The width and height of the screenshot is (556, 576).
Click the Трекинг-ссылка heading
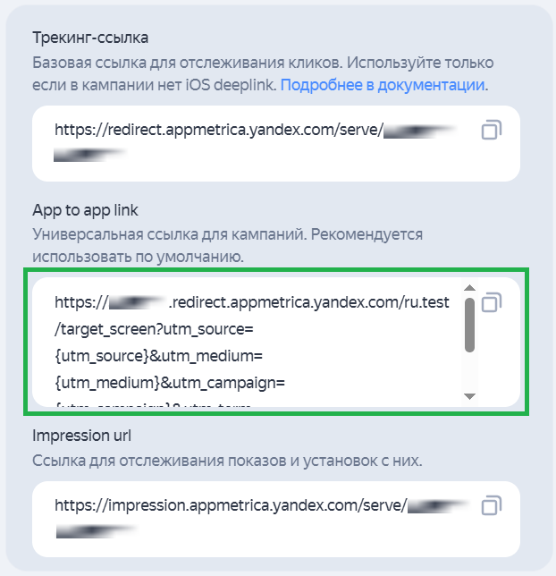pyautogui.click(x=90, y=38)
